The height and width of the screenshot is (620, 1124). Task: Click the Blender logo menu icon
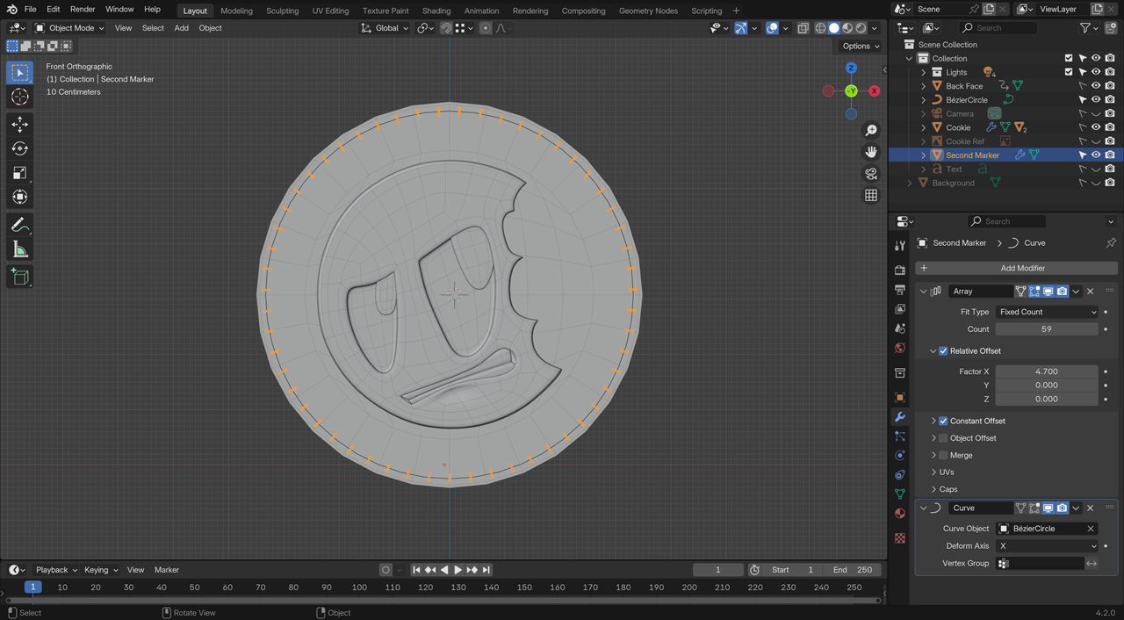click(x=11, y=10)
